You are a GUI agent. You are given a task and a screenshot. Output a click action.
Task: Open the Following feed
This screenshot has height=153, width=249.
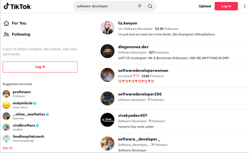(17, 35)
